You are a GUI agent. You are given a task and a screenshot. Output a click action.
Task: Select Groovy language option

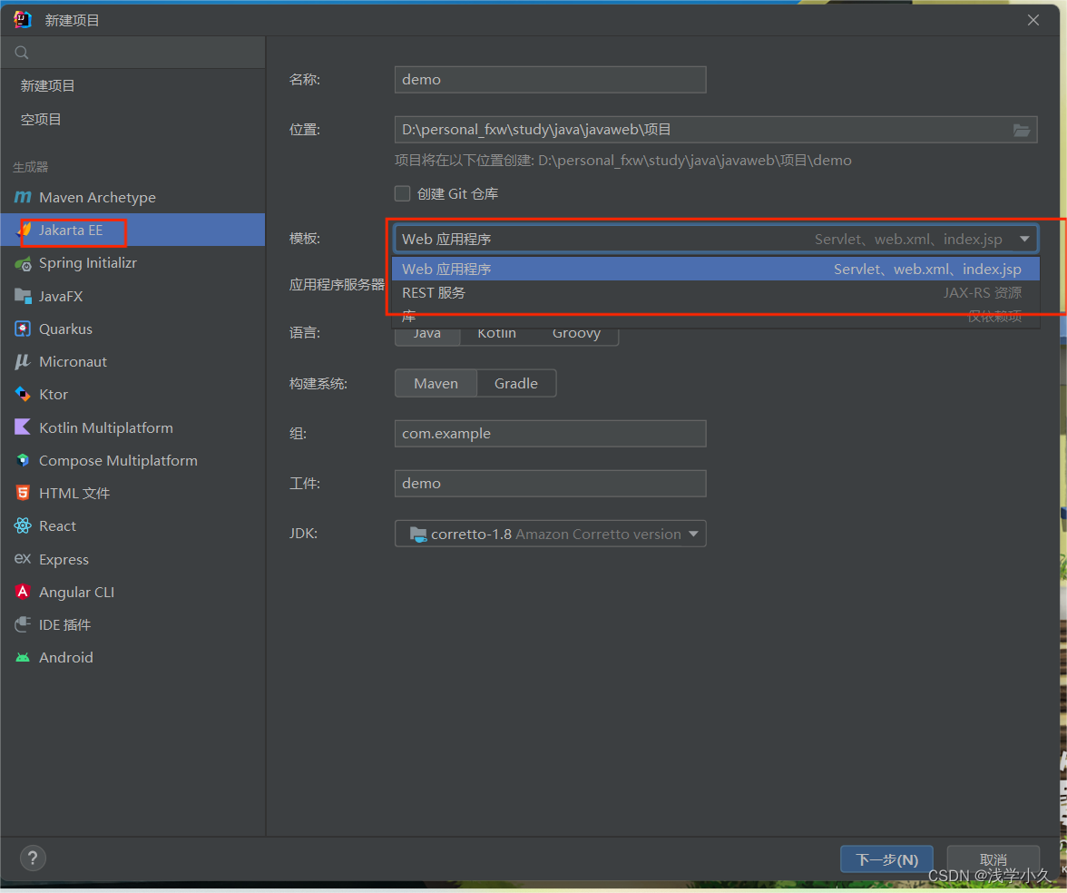576,334
